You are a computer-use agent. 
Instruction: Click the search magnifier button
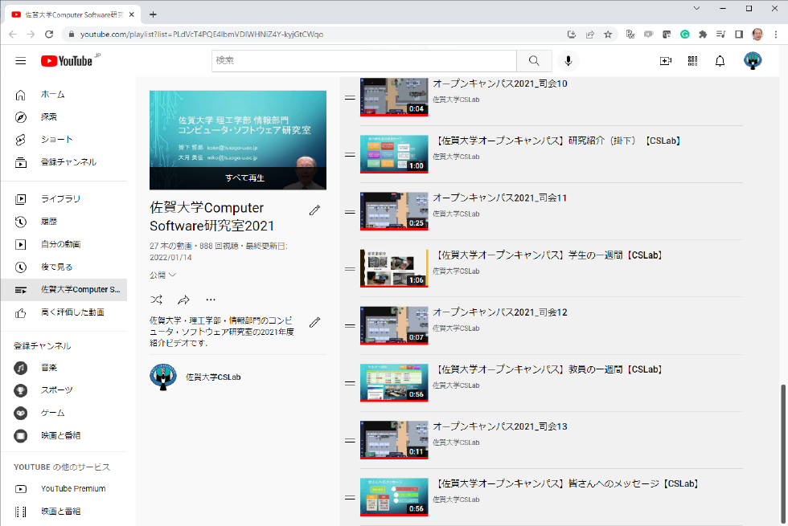(x=534, y=61)
